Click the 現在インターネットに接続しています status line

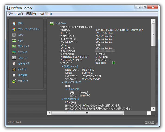coord(76,27)
